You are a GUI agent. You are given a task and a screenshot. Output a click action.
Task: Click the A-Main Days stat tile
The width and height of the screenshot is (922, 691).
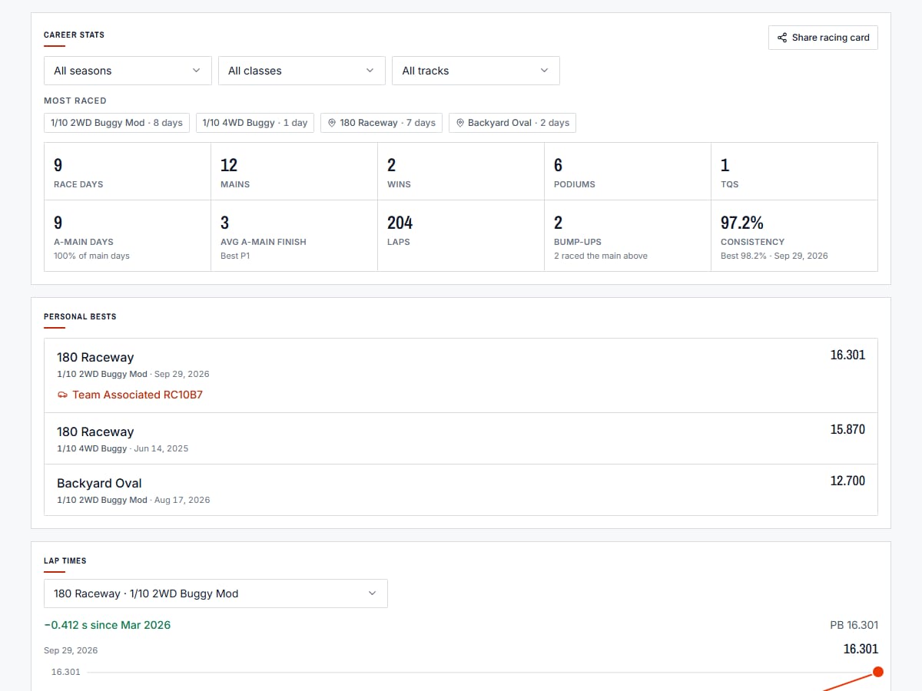pyautogui.click(x=128, y=236)
